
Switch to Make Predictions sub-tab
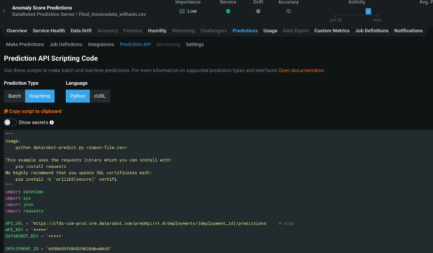(25, 44)
